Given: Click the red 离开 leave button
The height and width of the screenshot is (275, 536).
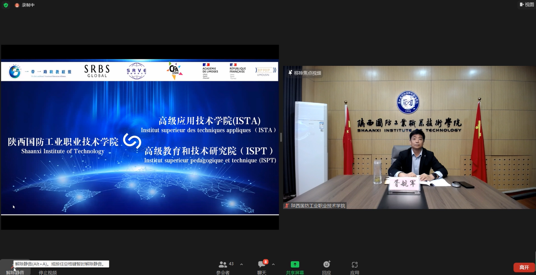Looking at the screenshot, I should (x=524, y=267).
